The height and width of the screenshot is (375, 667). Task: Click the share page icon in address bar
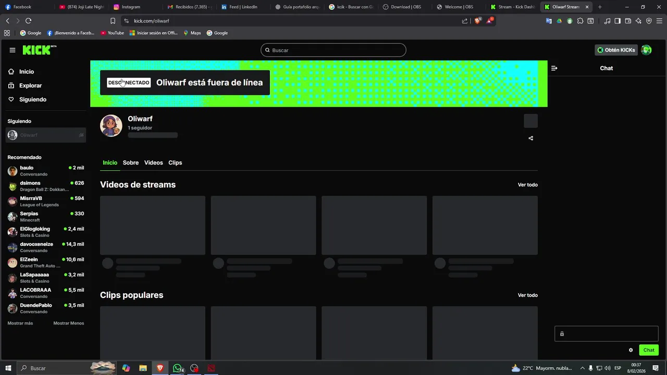(x=465, y=21)
